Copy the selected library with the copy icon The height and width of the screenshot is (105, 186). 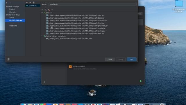coord(34,3)
